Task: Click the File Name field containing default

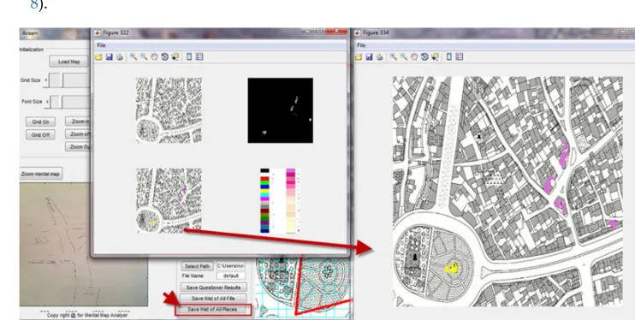Action: (231, 276)
